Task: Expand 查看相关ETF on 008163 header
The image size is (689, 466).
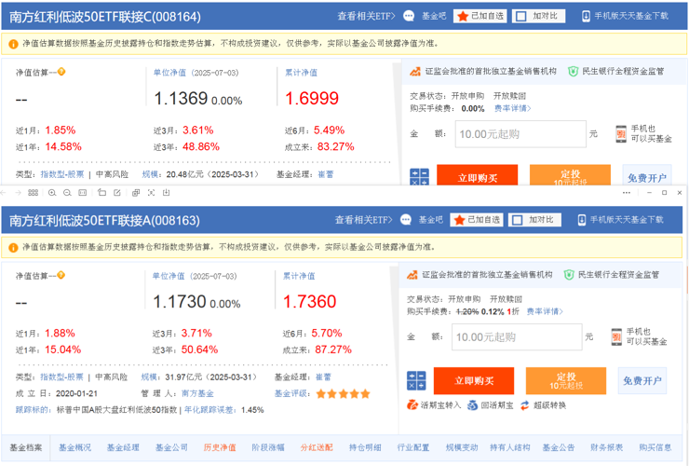Action: (364, 220)
